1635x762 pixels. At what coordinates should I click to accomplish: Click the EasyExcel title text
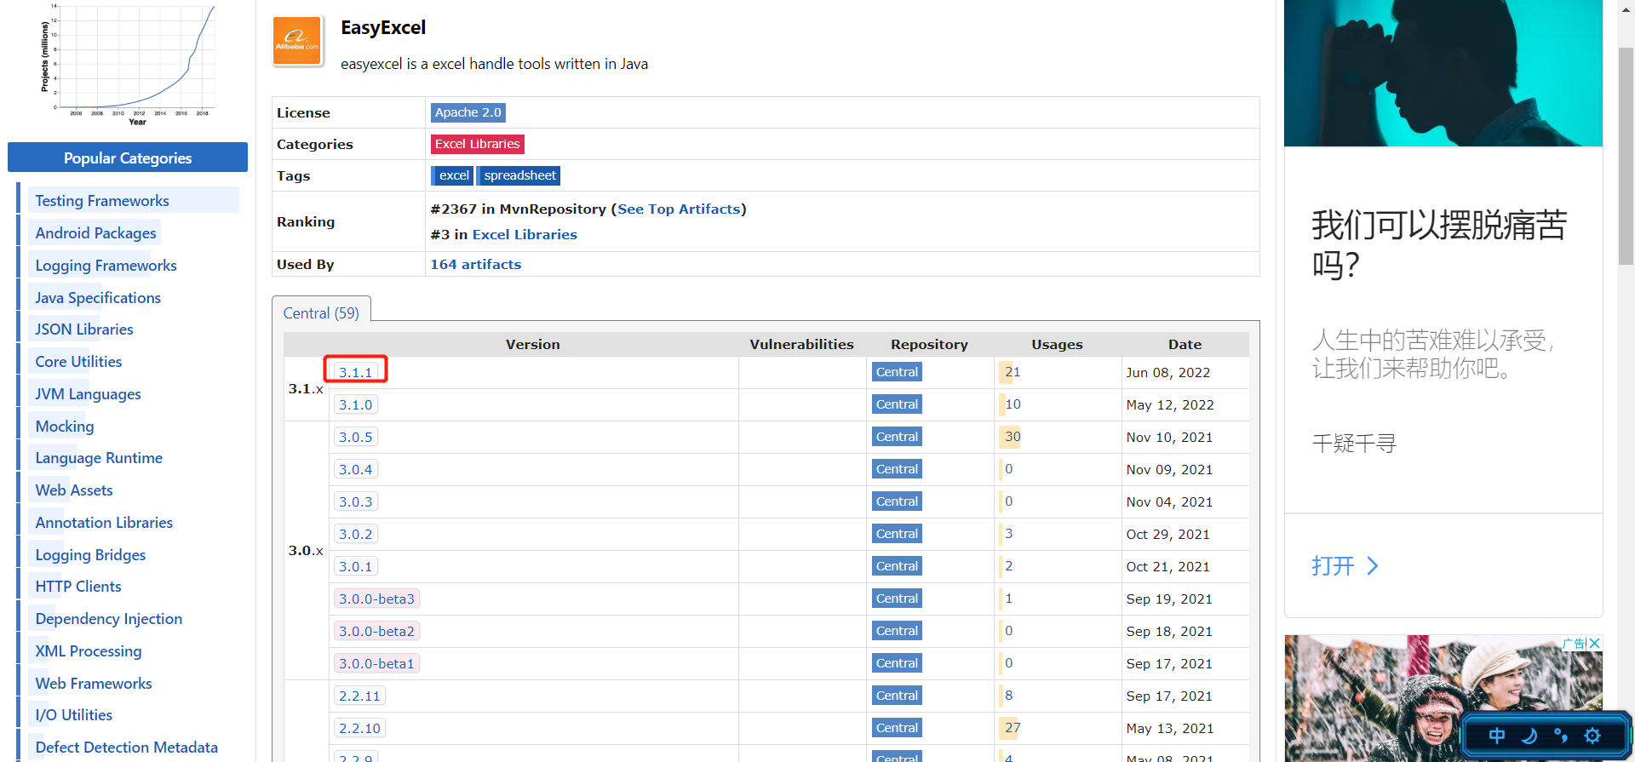(383, 27)
